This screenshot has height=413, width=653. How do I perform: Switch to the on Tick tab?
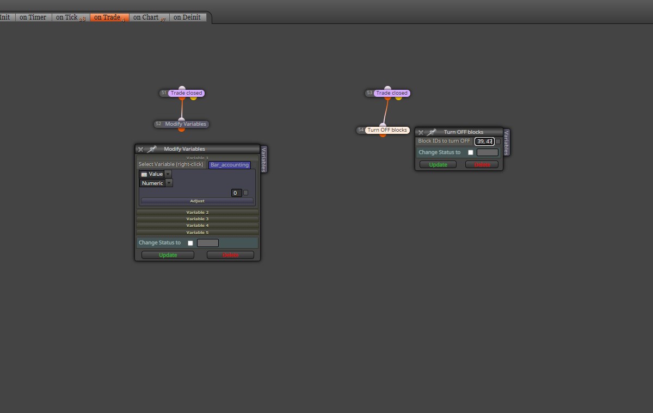click(x=71, y=17)
